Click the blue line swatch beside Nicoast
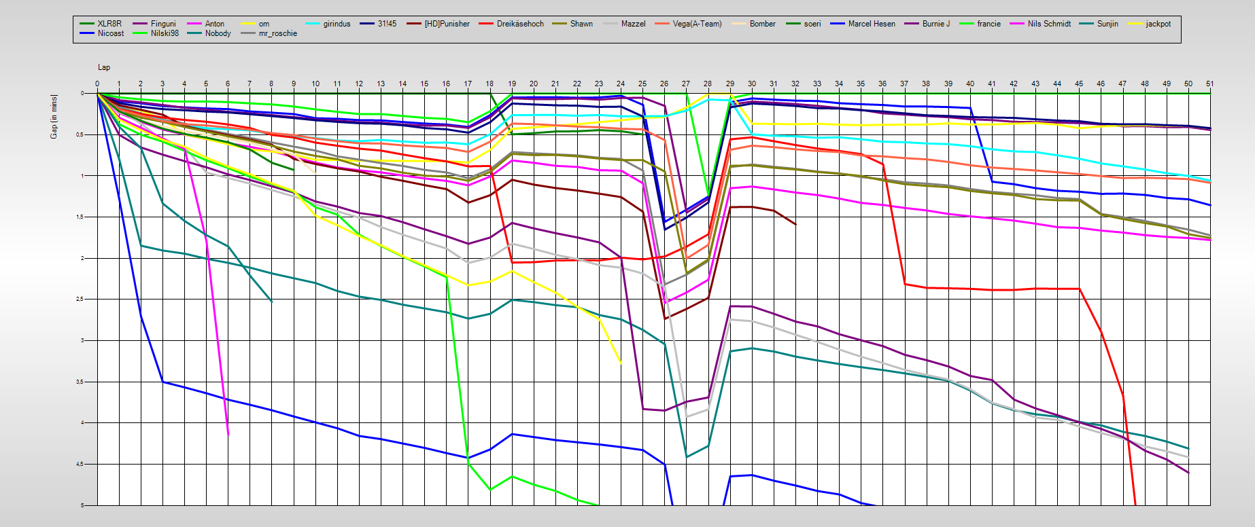The image size is (1255, 527). (86, 33)
